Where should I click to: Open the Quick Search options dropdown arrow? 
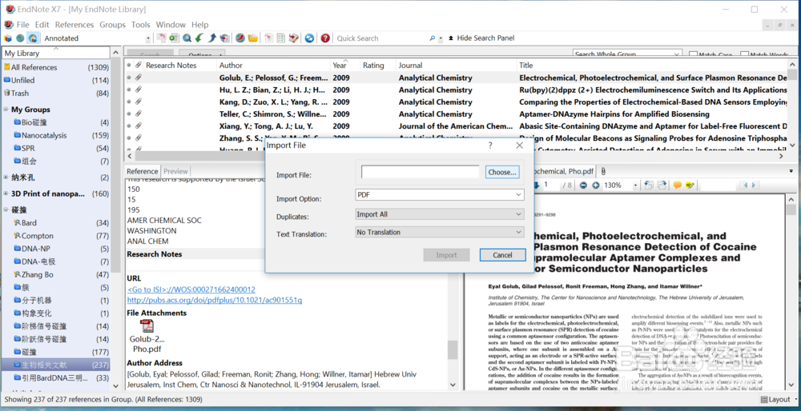441,38
